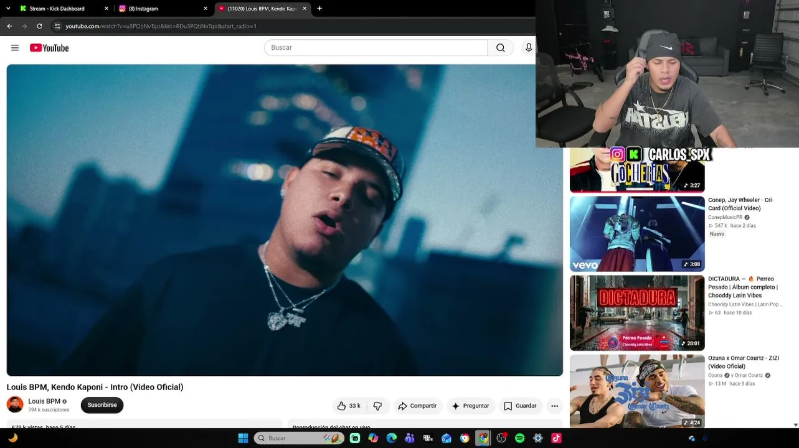Close the Stream - Kick Dashboard tab
799x448 pixels.
pyautogui.click(x=106, y=9)
